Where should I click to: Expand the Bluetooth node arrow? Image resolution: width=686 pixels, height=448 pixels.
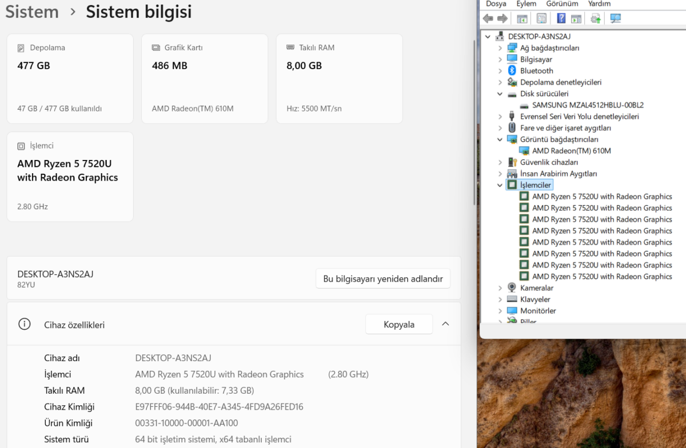500,71
